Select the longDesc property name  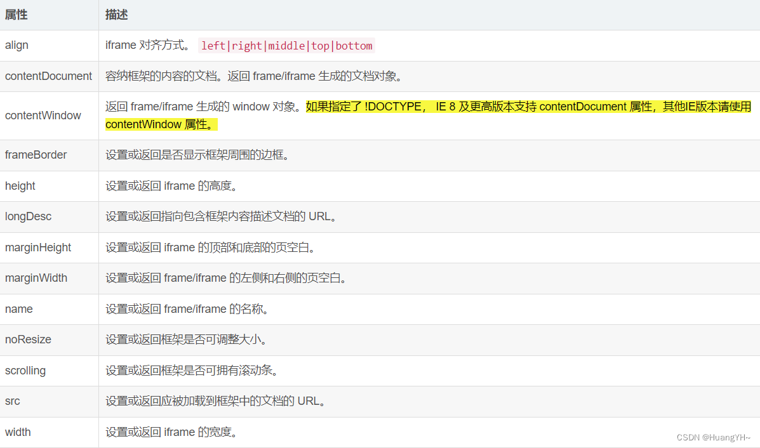coord(28,216)
